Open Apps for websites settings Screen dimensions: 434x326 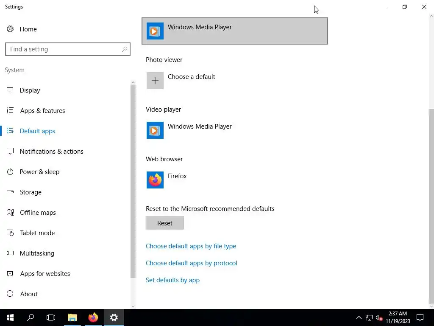click(x=45, y=274)
